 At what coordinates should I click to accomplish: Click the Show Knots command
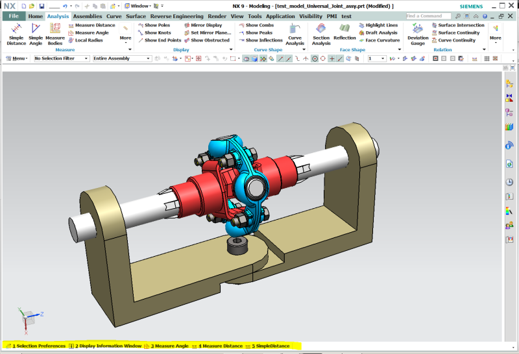coord(154,33)
